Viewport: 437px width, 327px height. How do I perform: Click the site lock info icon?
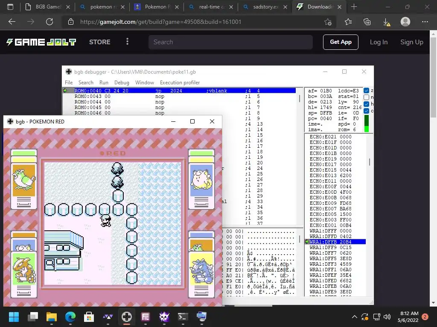coord(71,22)
